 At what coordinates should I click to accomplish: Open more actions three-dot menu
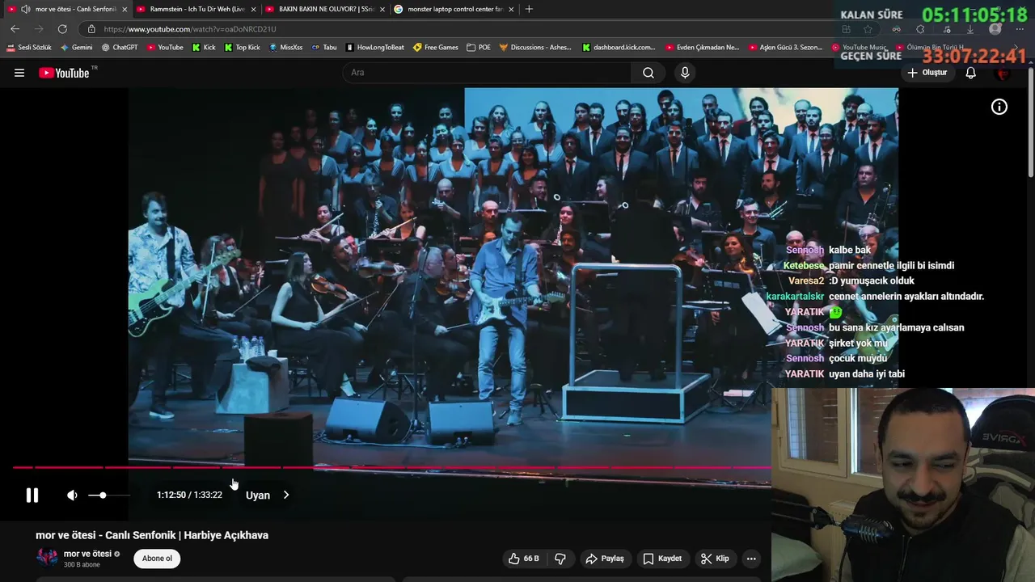pyautogui.click(x=751, y=559)
